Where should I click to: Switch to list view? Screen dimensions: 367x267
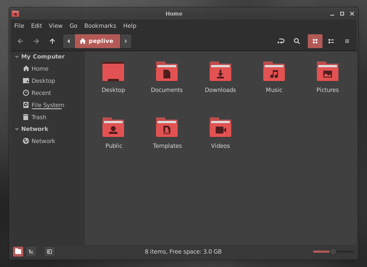[x=331, y=41]
